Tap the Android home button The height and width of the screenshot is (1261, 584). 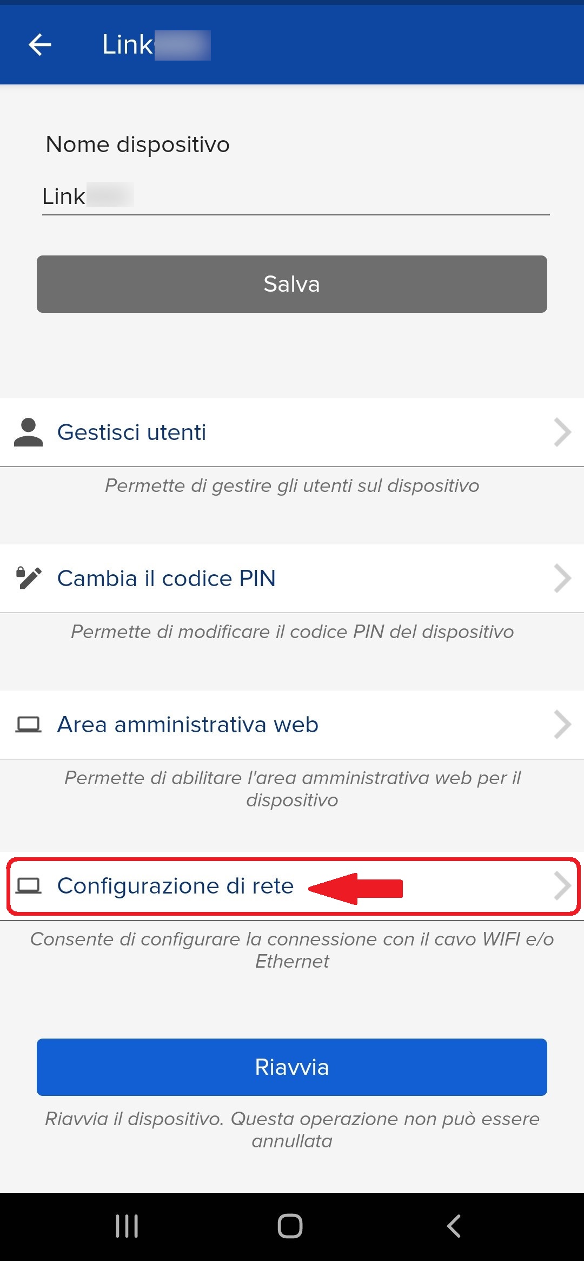[x=290, y=1226]
